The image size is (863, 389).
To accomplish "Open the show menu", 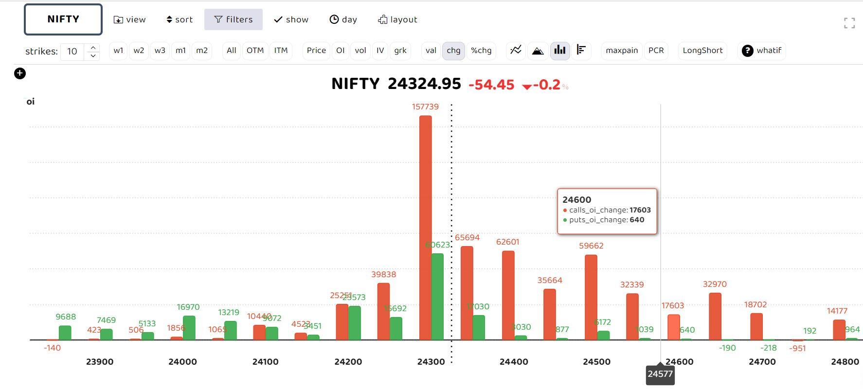I will [x=291, y=19].
